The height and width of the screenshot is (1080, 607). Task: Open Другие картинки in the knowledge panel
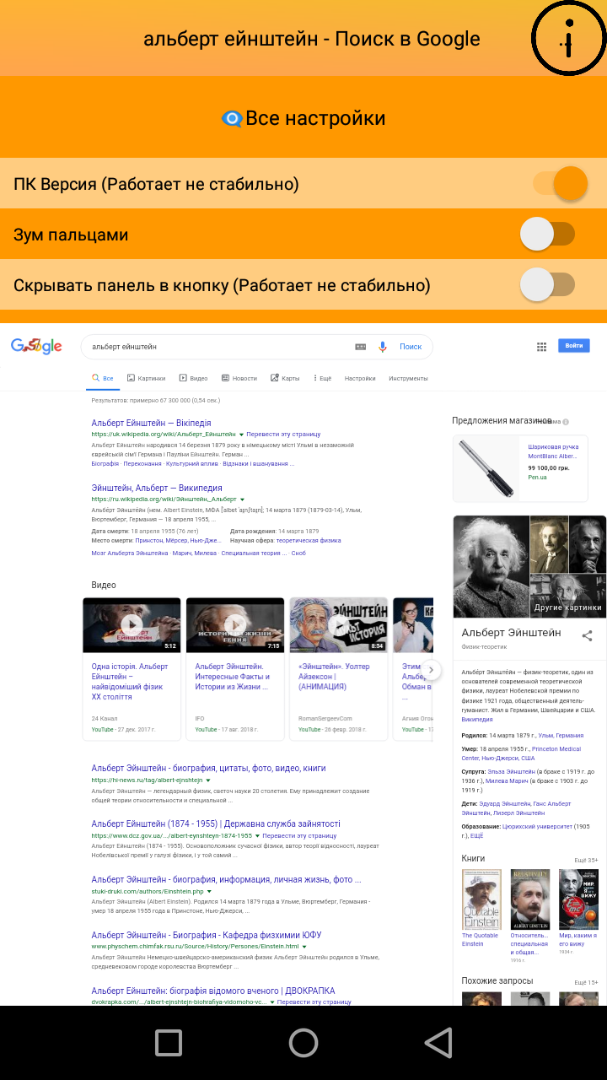pos(568,607)
